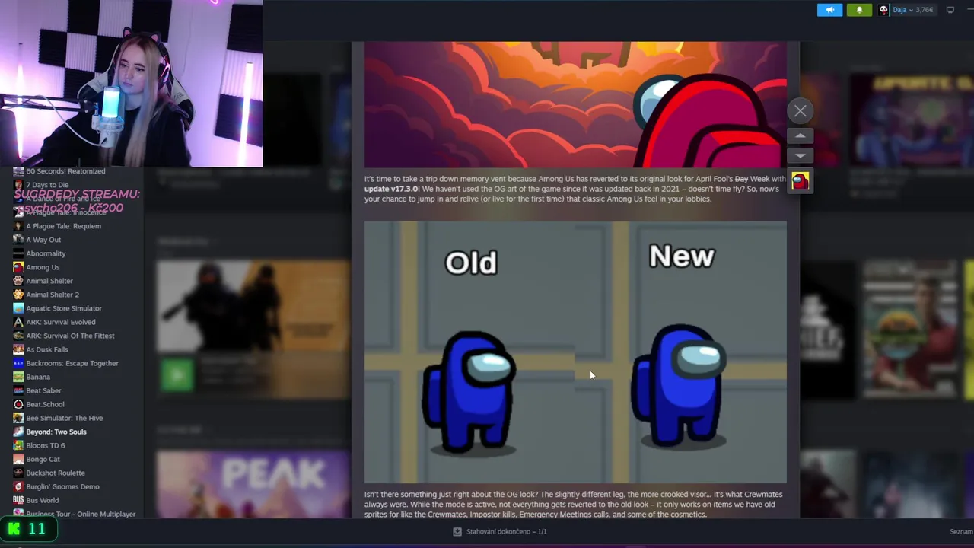Click the Animal Shelter paw icon
Image resolution: width=974 pixels, height=548 pixels.
(x=18, y=281)
